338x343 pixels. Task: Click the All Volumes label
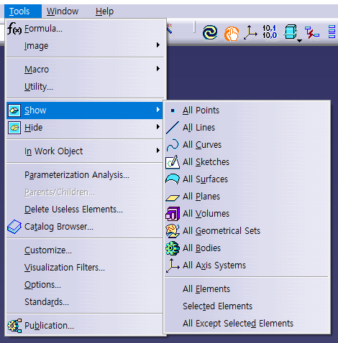(206, 214)
